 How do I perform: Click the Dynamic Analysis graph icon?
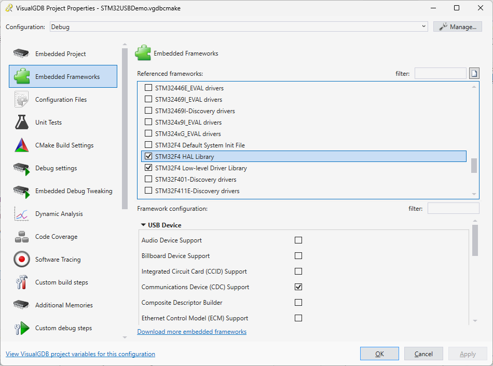click(21, 214)
